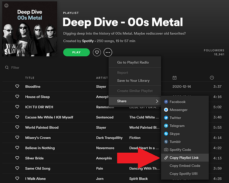Like the song Believe in Nothing

coord(17,148)
